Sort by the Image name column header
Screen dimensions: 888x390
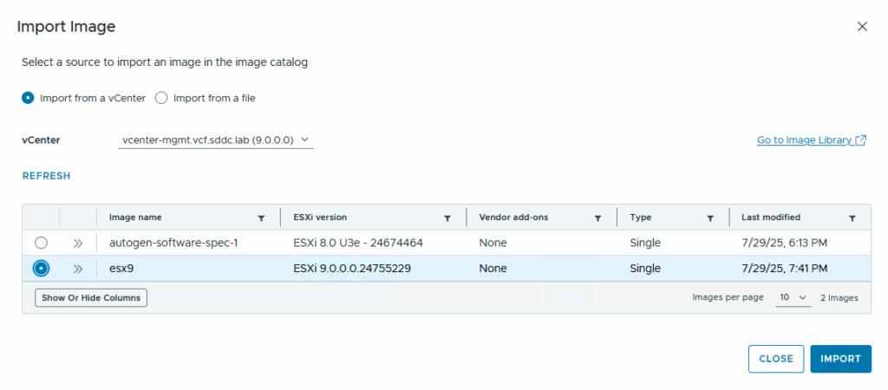point(135,218)
